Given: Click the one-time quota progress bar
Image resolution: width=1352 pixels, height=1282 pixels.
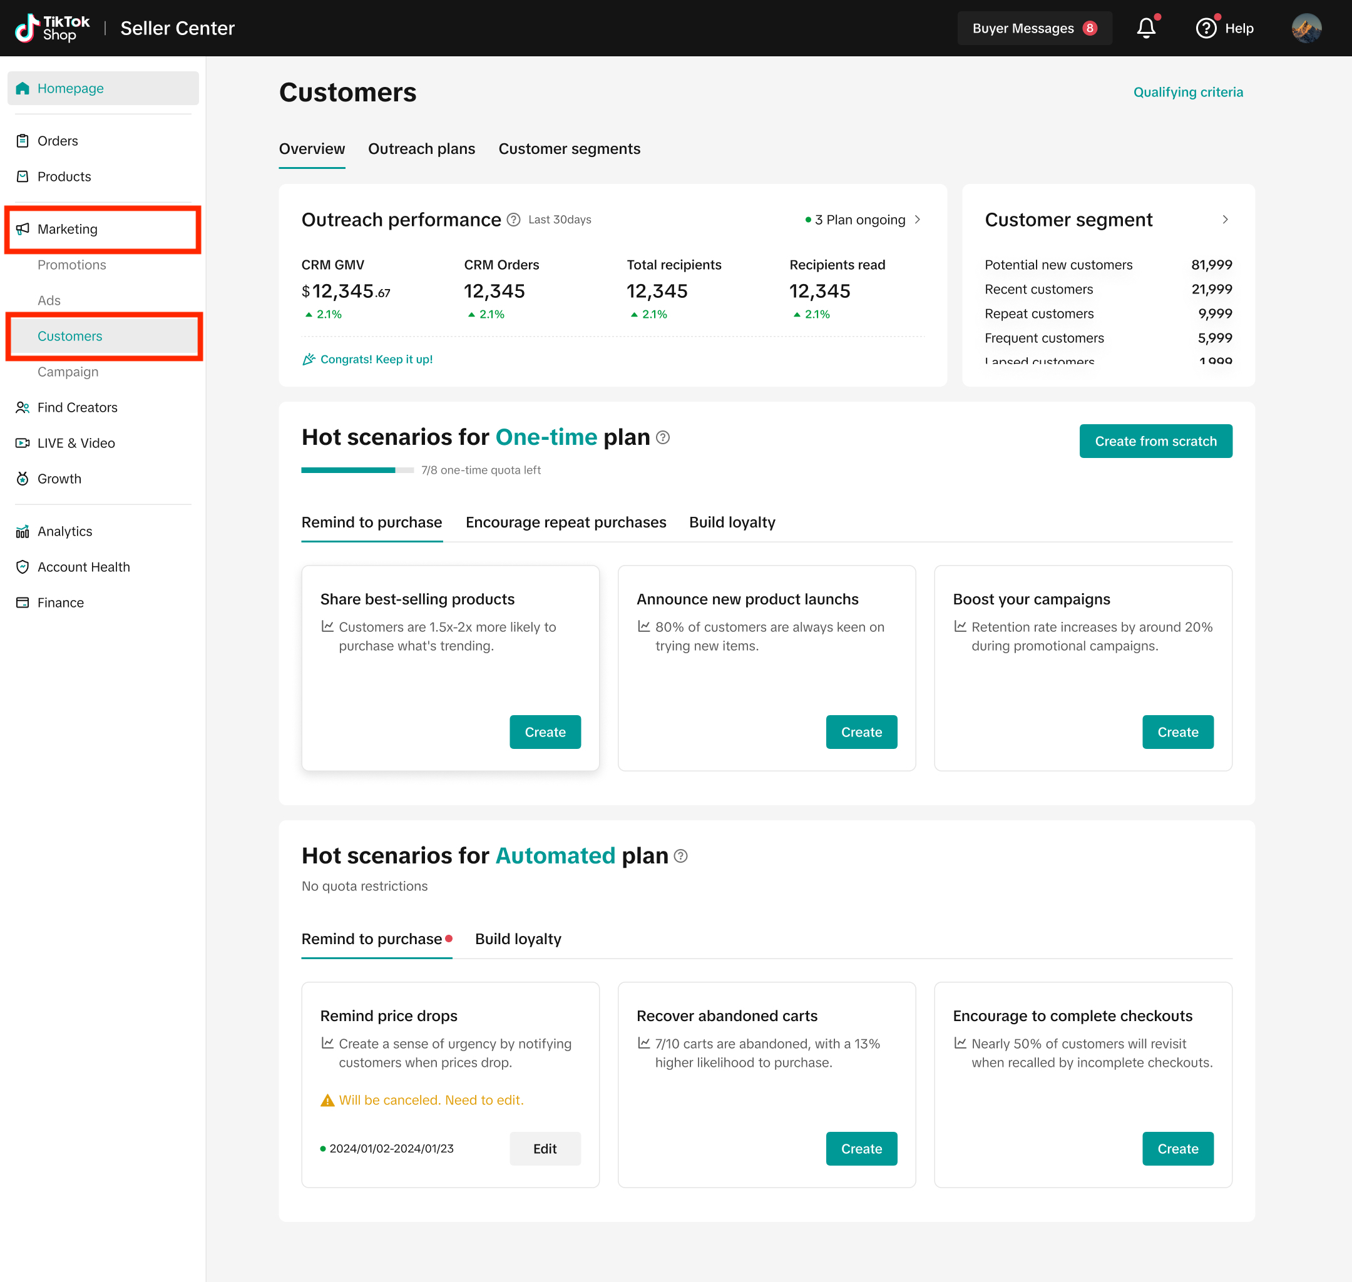Looking at the screenshot, I should [357, 470].
